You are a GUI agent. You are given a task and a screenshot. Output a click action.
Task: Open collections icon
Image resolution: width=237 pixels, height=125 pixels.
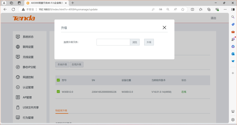[x=209, y=9]
